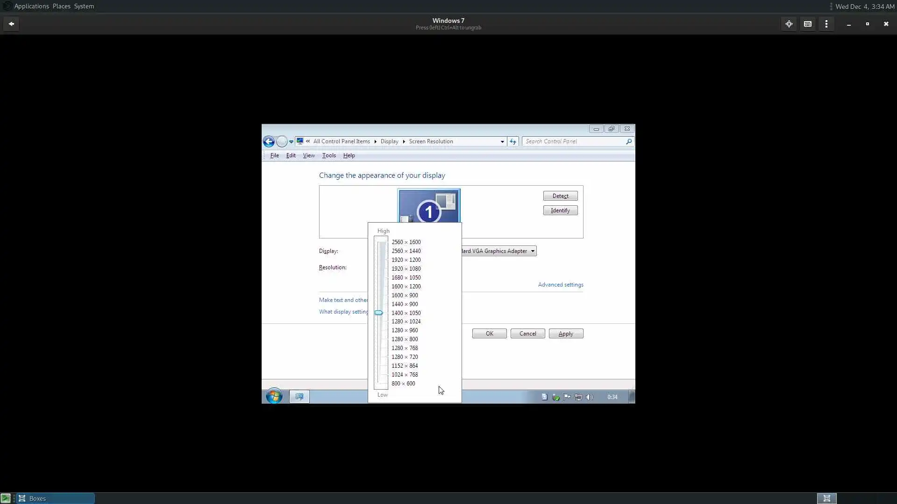This screenshot has width=897, height=504.
Task: Click the resolution slider handle
Action: coord(379,313)
